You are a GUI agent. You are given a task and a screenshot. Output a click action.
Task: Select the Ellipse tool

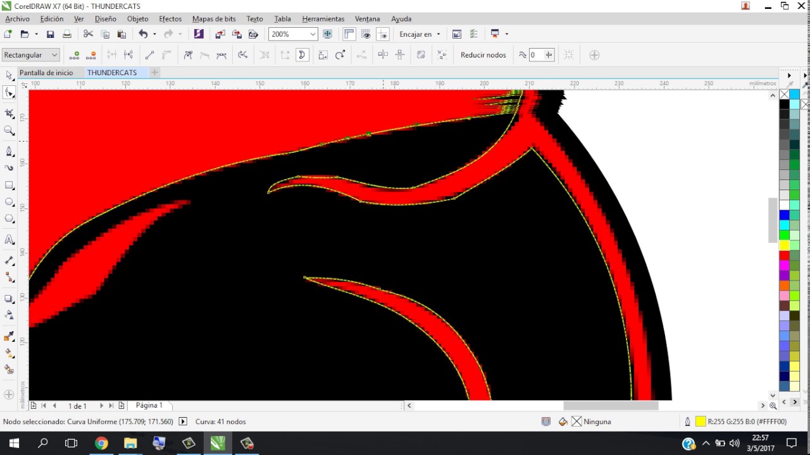(9, 202)
